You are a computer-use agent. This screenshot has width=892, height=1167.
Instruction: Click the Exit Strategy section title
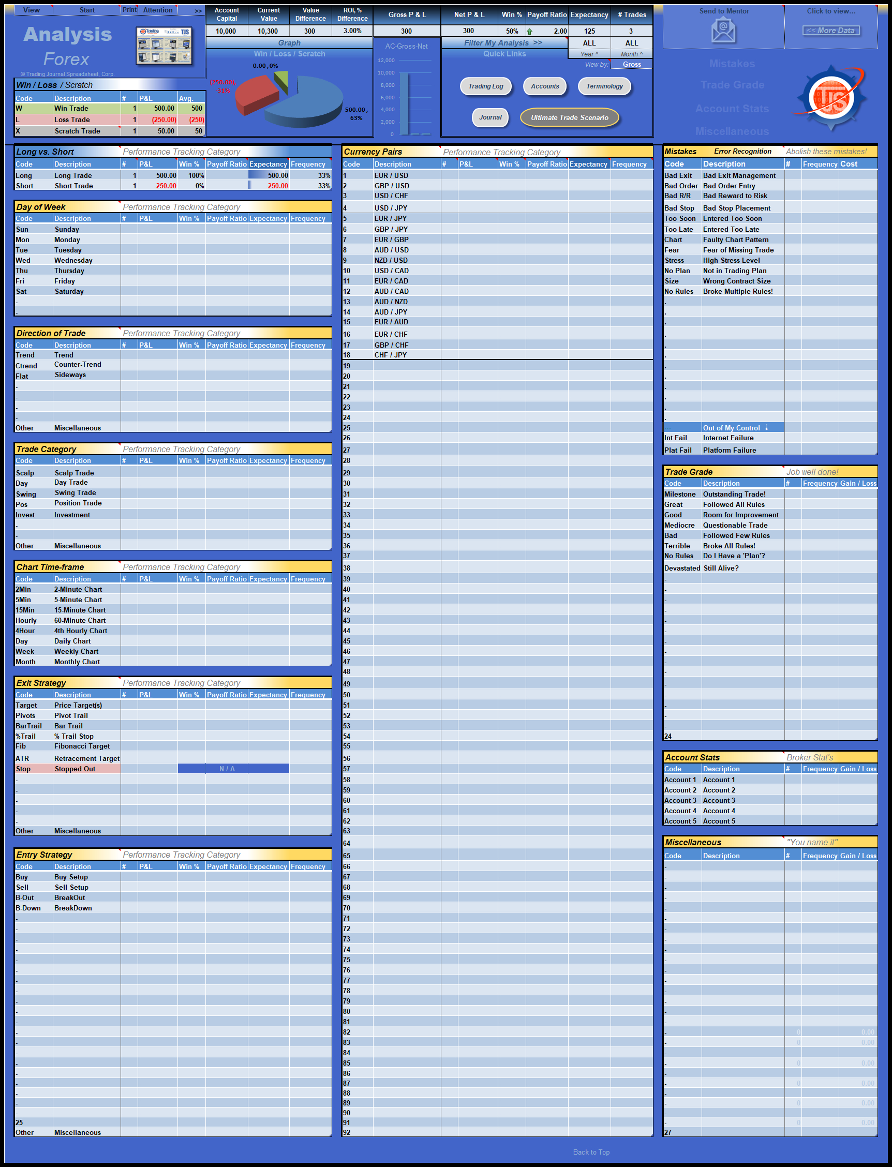(41, 683)
